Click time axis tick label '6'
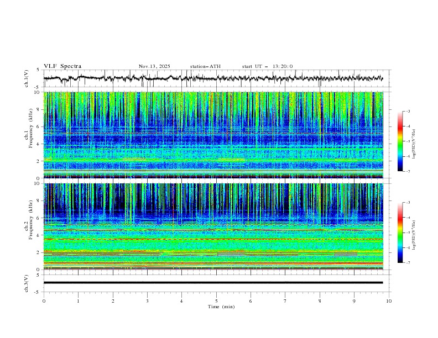This screenshot has height=338, width=438. pos(251,301)
